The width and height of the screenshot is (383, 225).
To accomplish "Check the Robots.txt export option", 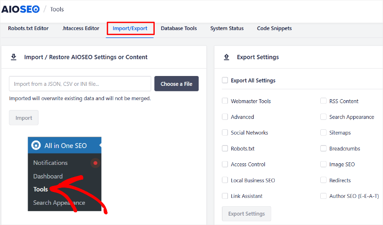I will pos(225,149).
